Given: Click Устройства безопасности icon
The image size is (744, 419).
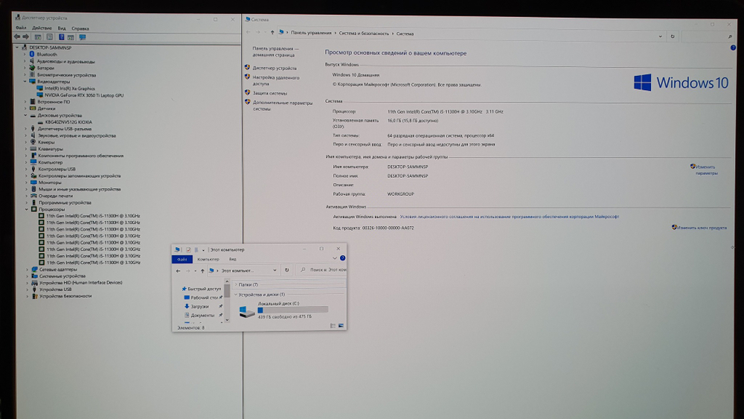Looking at the screenshot, I should (x=35, y=296).
